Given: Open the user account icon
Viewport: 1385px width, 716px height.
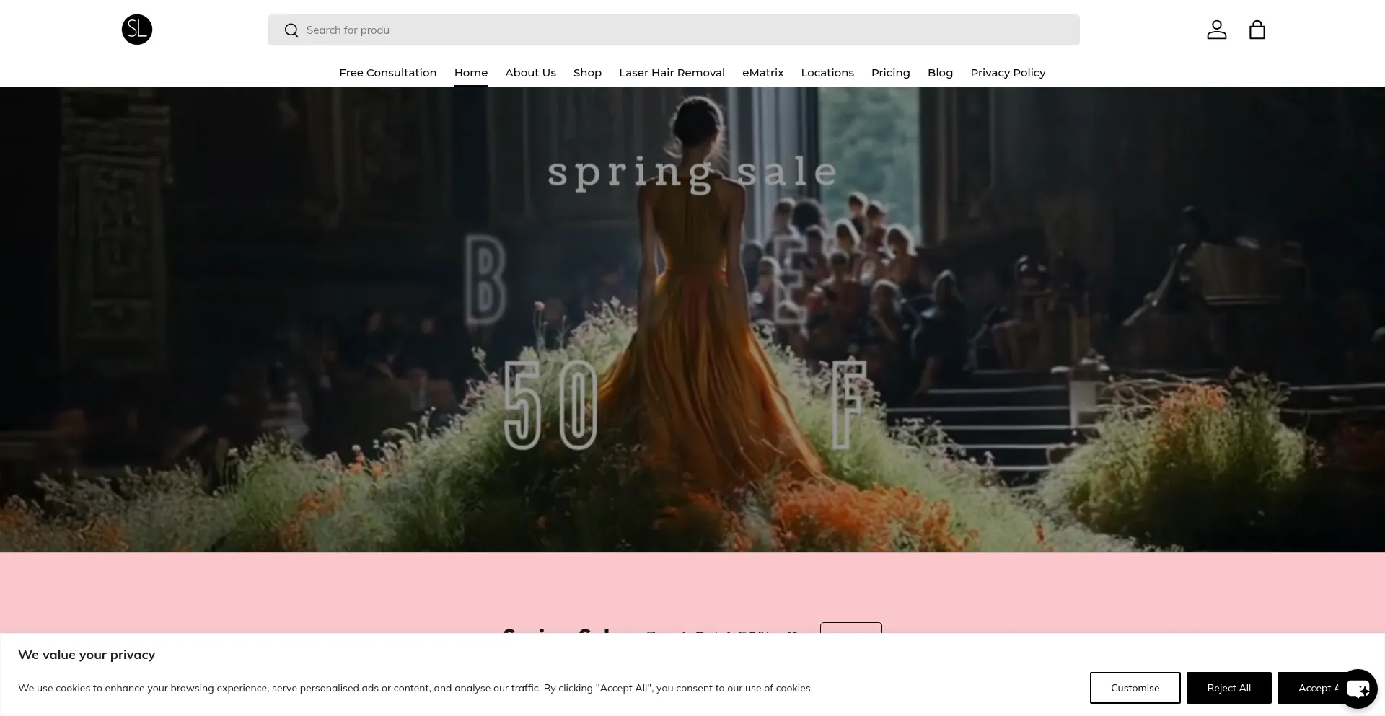Looking at the screenshot, I should point(1216,30).
